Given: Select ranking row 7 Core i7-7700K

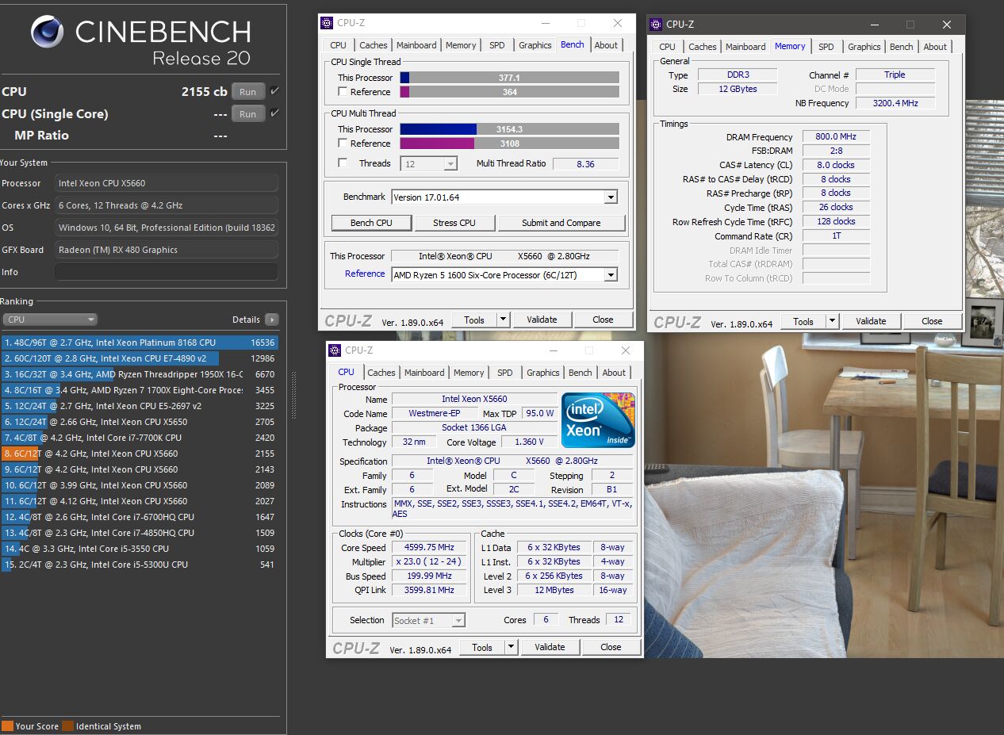Looking at the screenshot, I should (x=140, y=438).
